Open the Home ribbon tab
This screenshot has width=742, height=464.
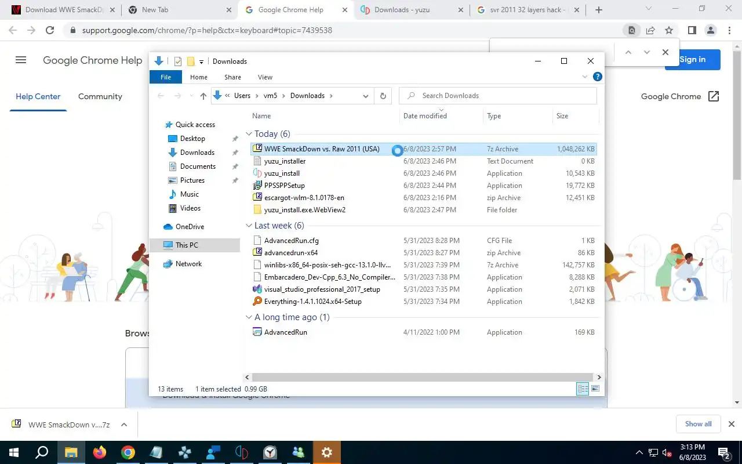point(199,77)
